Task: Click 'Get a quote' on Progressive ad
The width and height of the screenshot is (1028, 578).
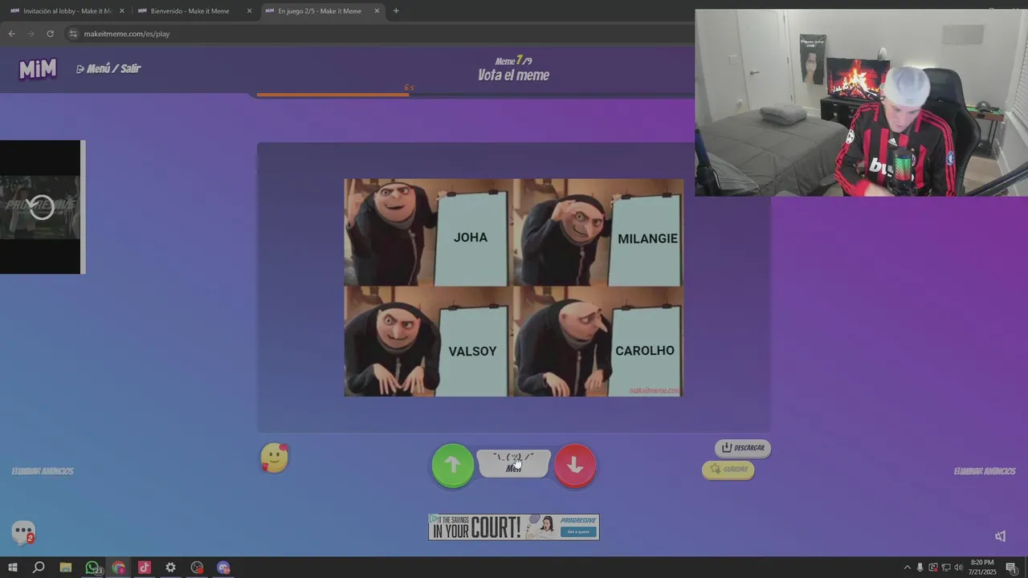Action: click(578, 531)
